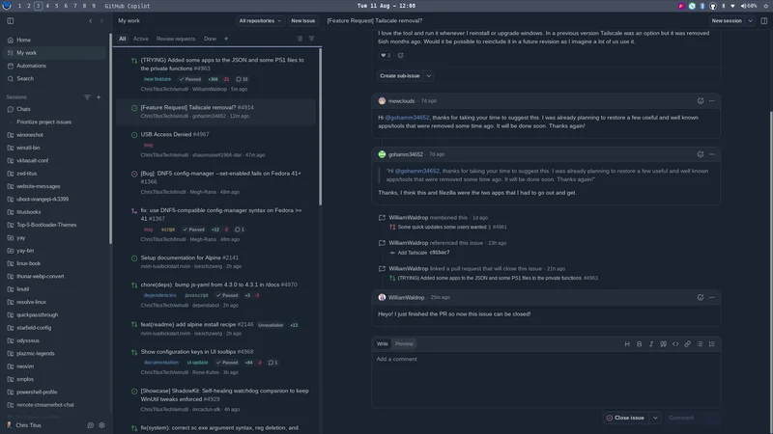
Task: Toggle the heart reaction with count 3
Action: coord(386,55)
